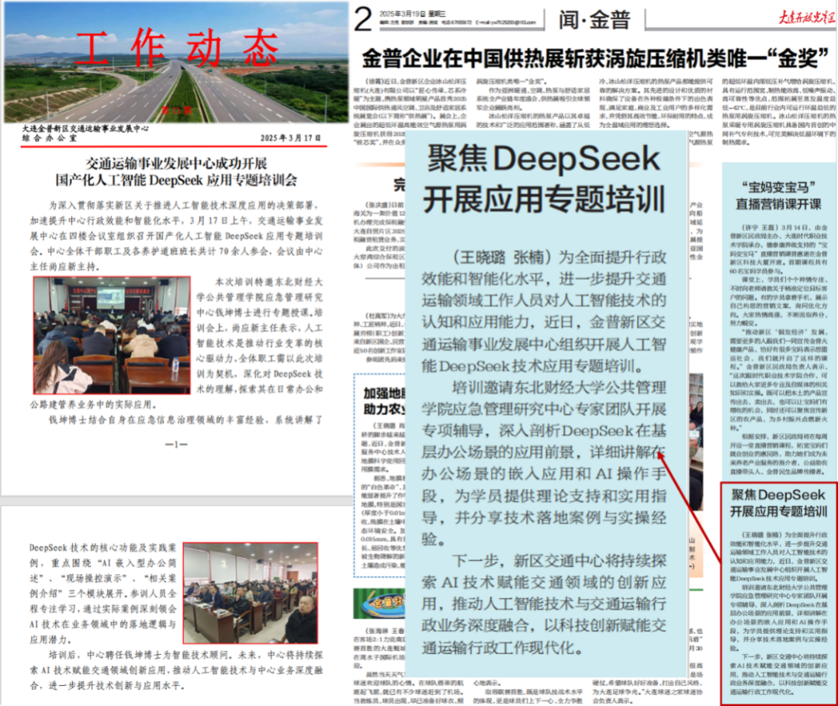
Task: Click the 直播营销课开课 subheading
Action: point(778,204)
